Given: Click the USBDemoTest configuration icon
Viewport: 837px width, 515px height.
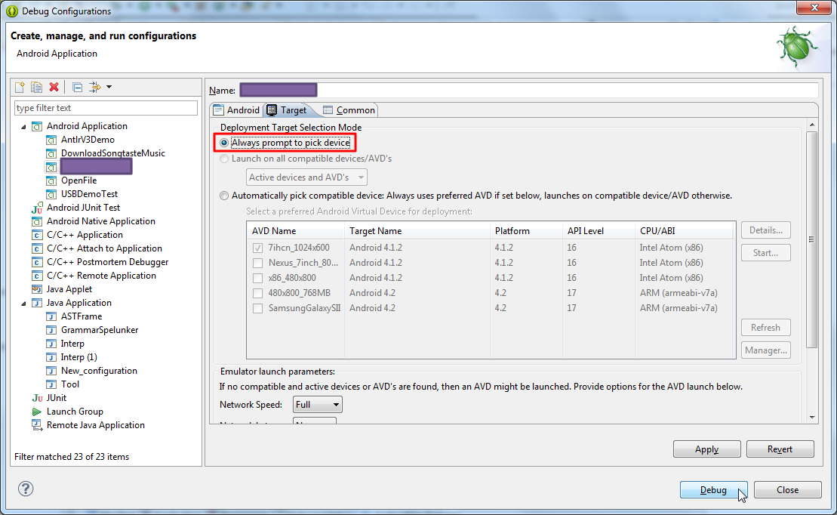Looking at the screenshot, I should click(51, 195).
